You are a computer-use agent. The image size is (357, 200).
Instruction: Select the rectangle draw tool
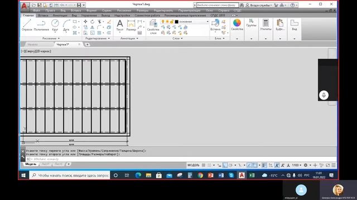point(75,22)
